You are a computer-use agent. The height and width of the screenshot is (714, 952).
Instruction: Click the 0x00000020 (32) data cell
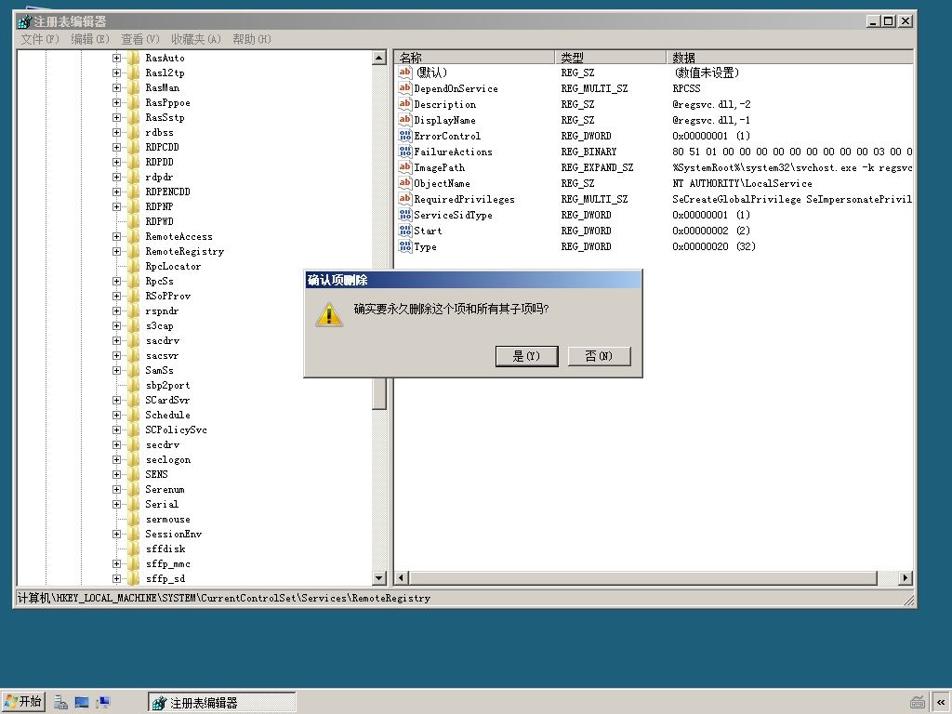pyautogui.click(x=714, y=245)
